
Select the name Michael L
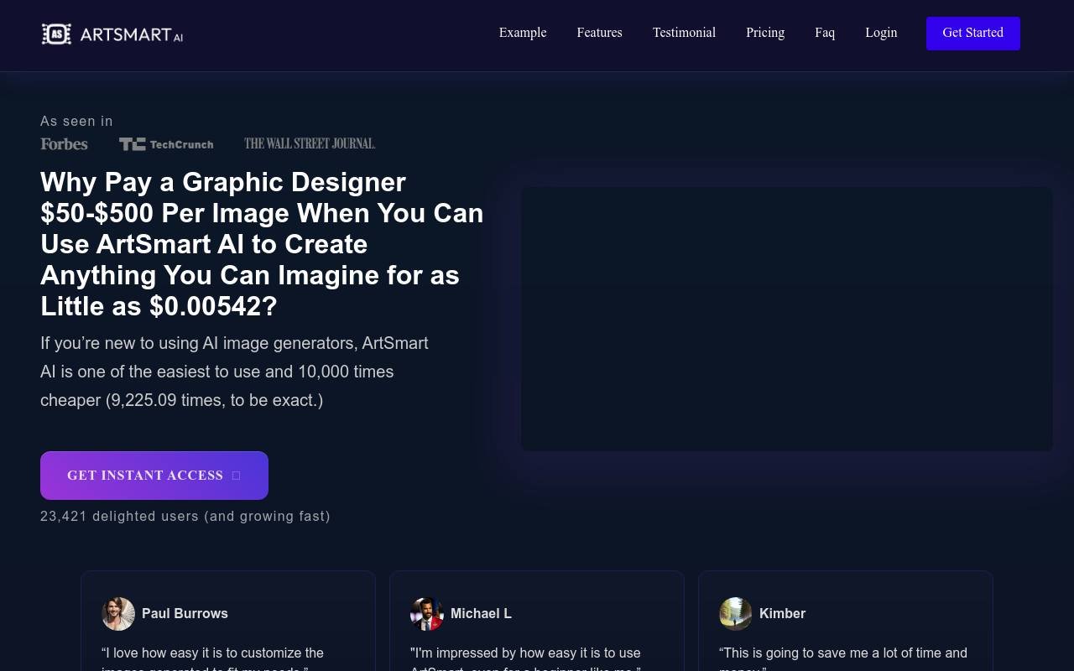pos(481,614)
